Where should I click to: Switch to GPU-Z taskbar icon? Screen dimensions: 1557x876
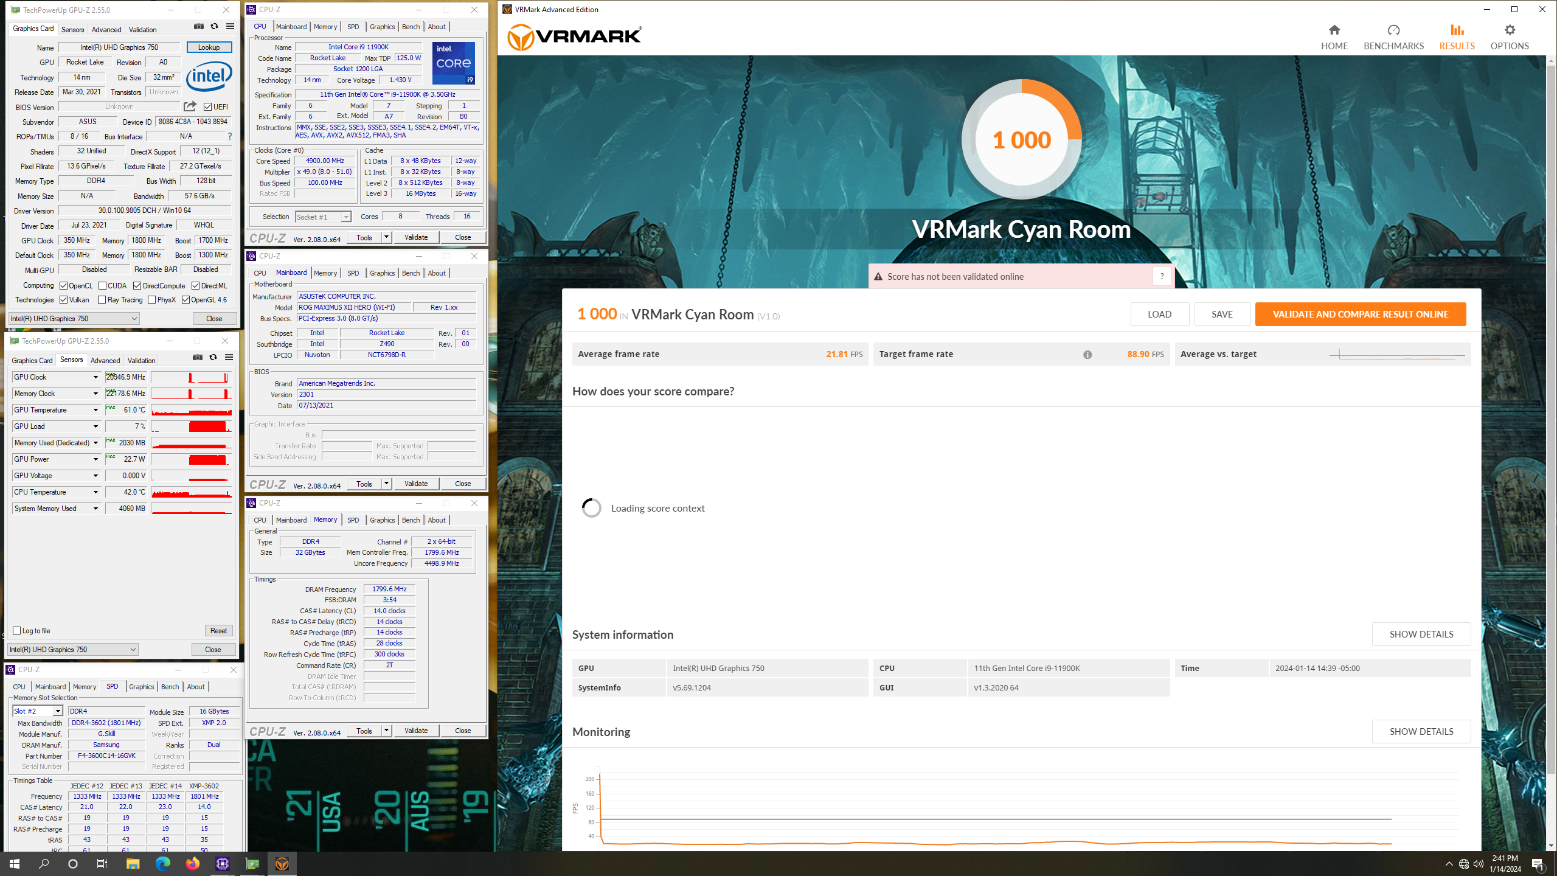click(252, 864)
